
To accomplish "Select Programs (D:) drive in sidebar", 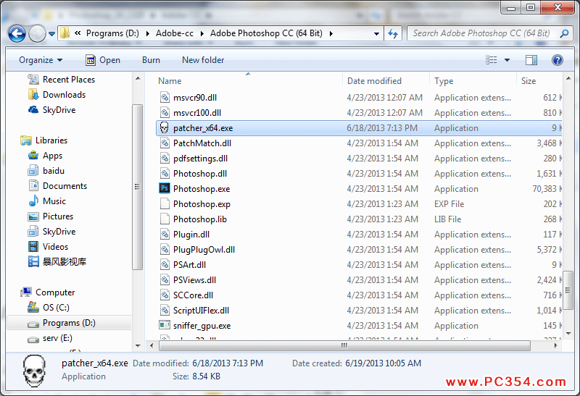I will coord(69,323).
